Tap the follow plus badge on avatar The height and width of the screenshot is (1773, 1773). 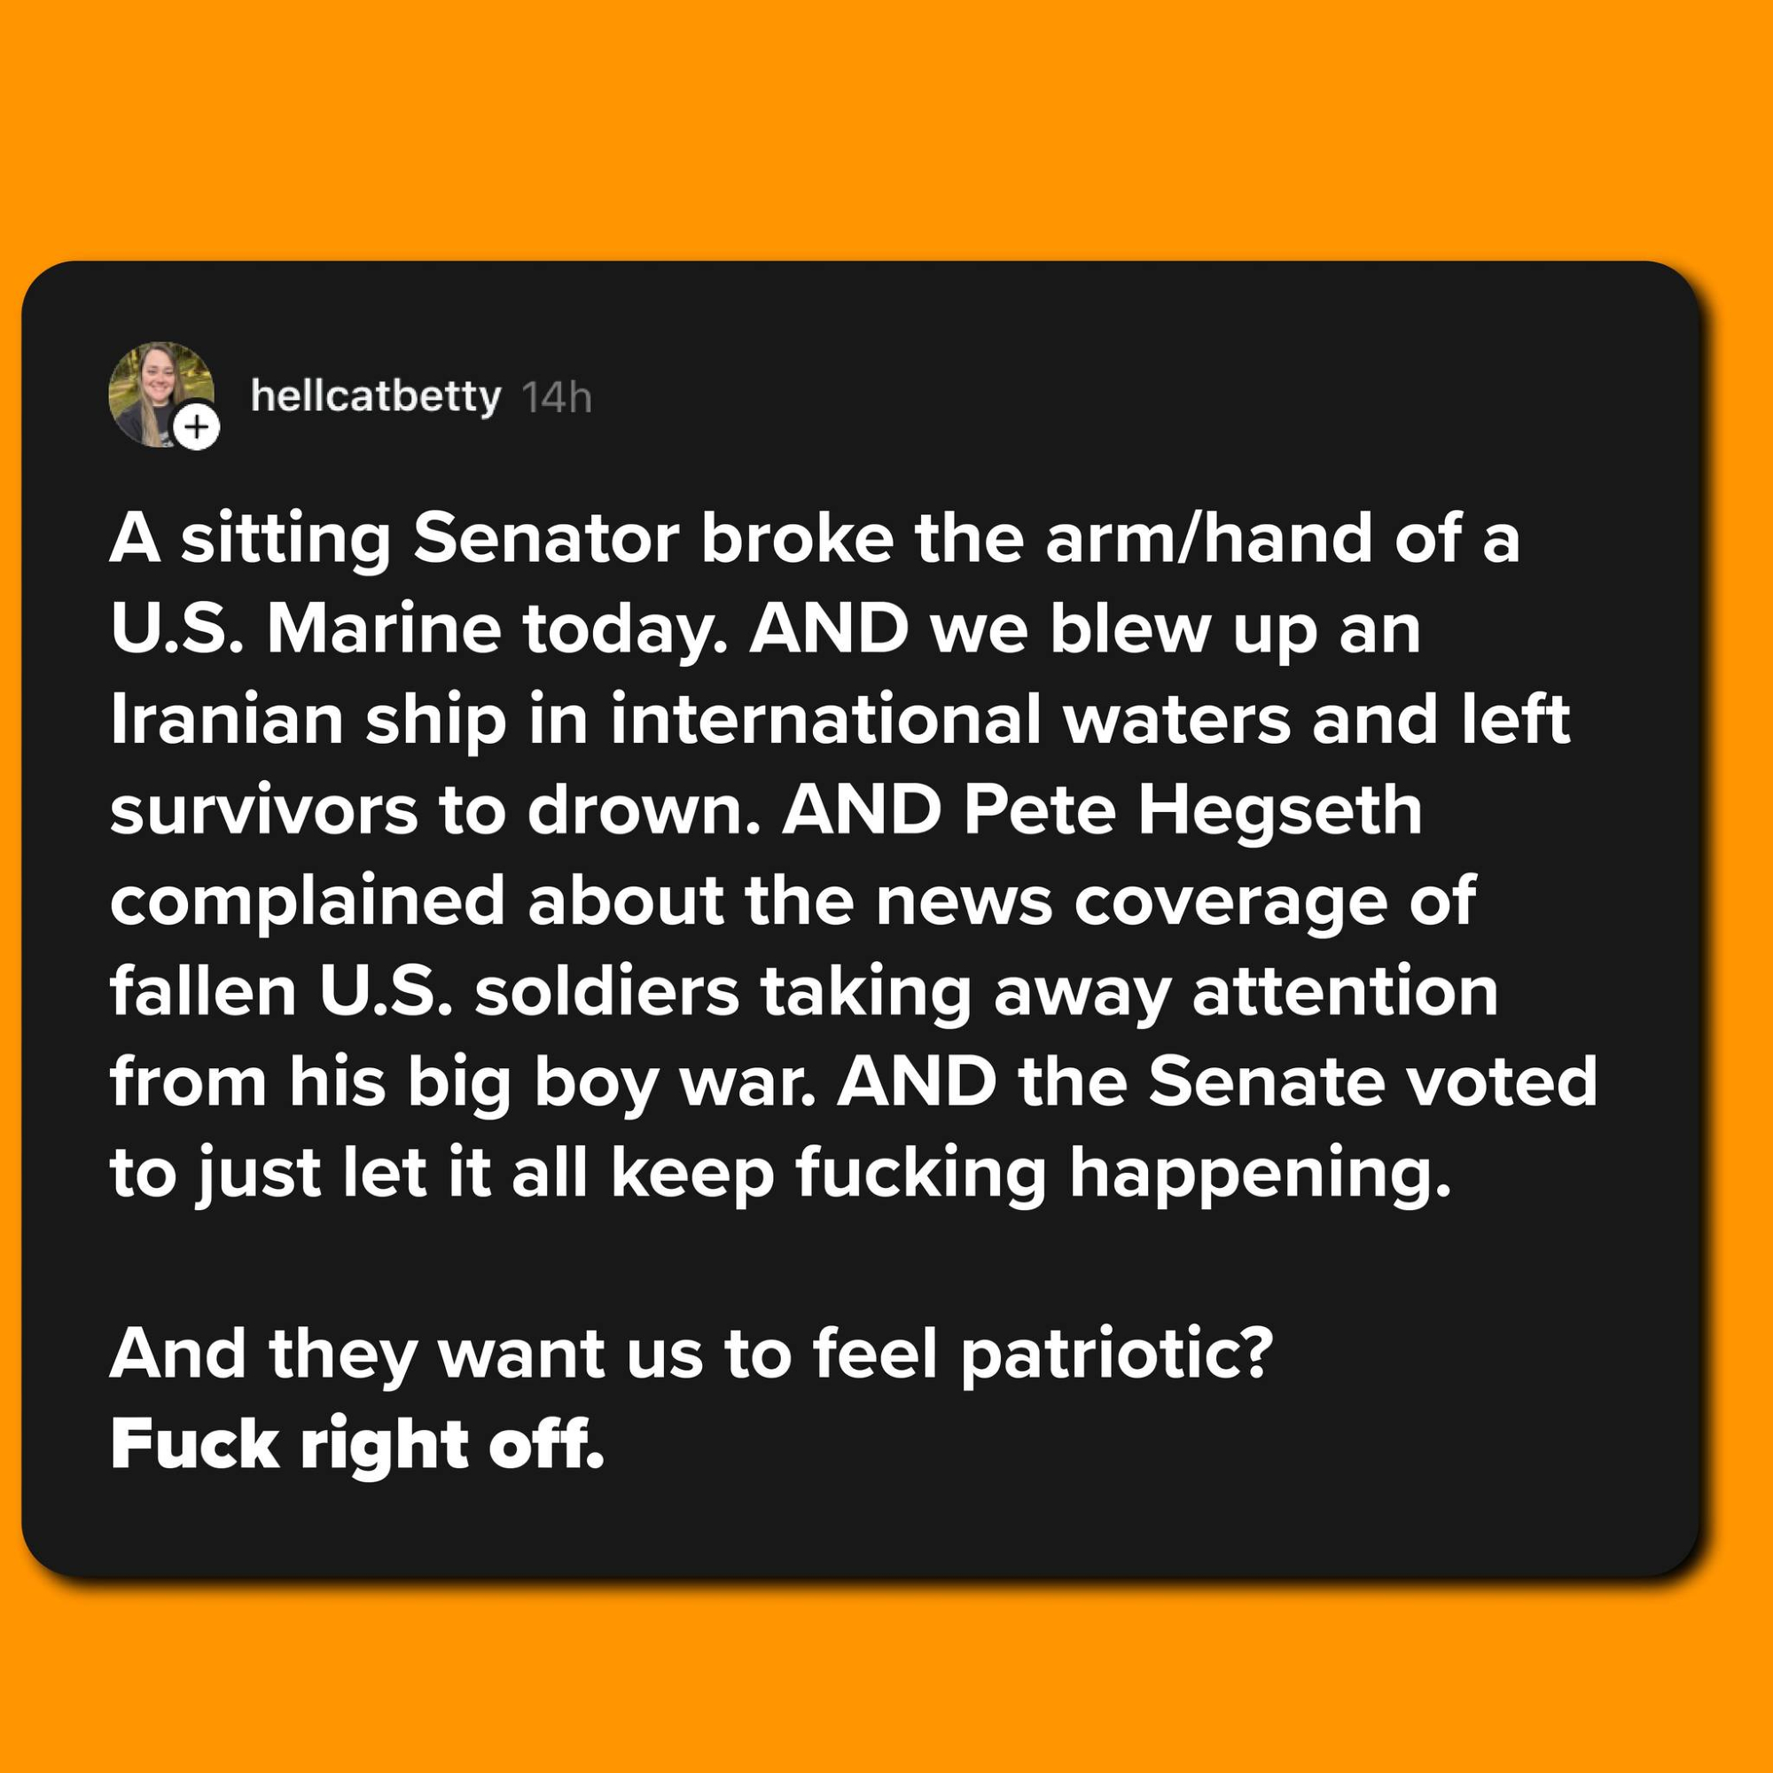[198, 427]
